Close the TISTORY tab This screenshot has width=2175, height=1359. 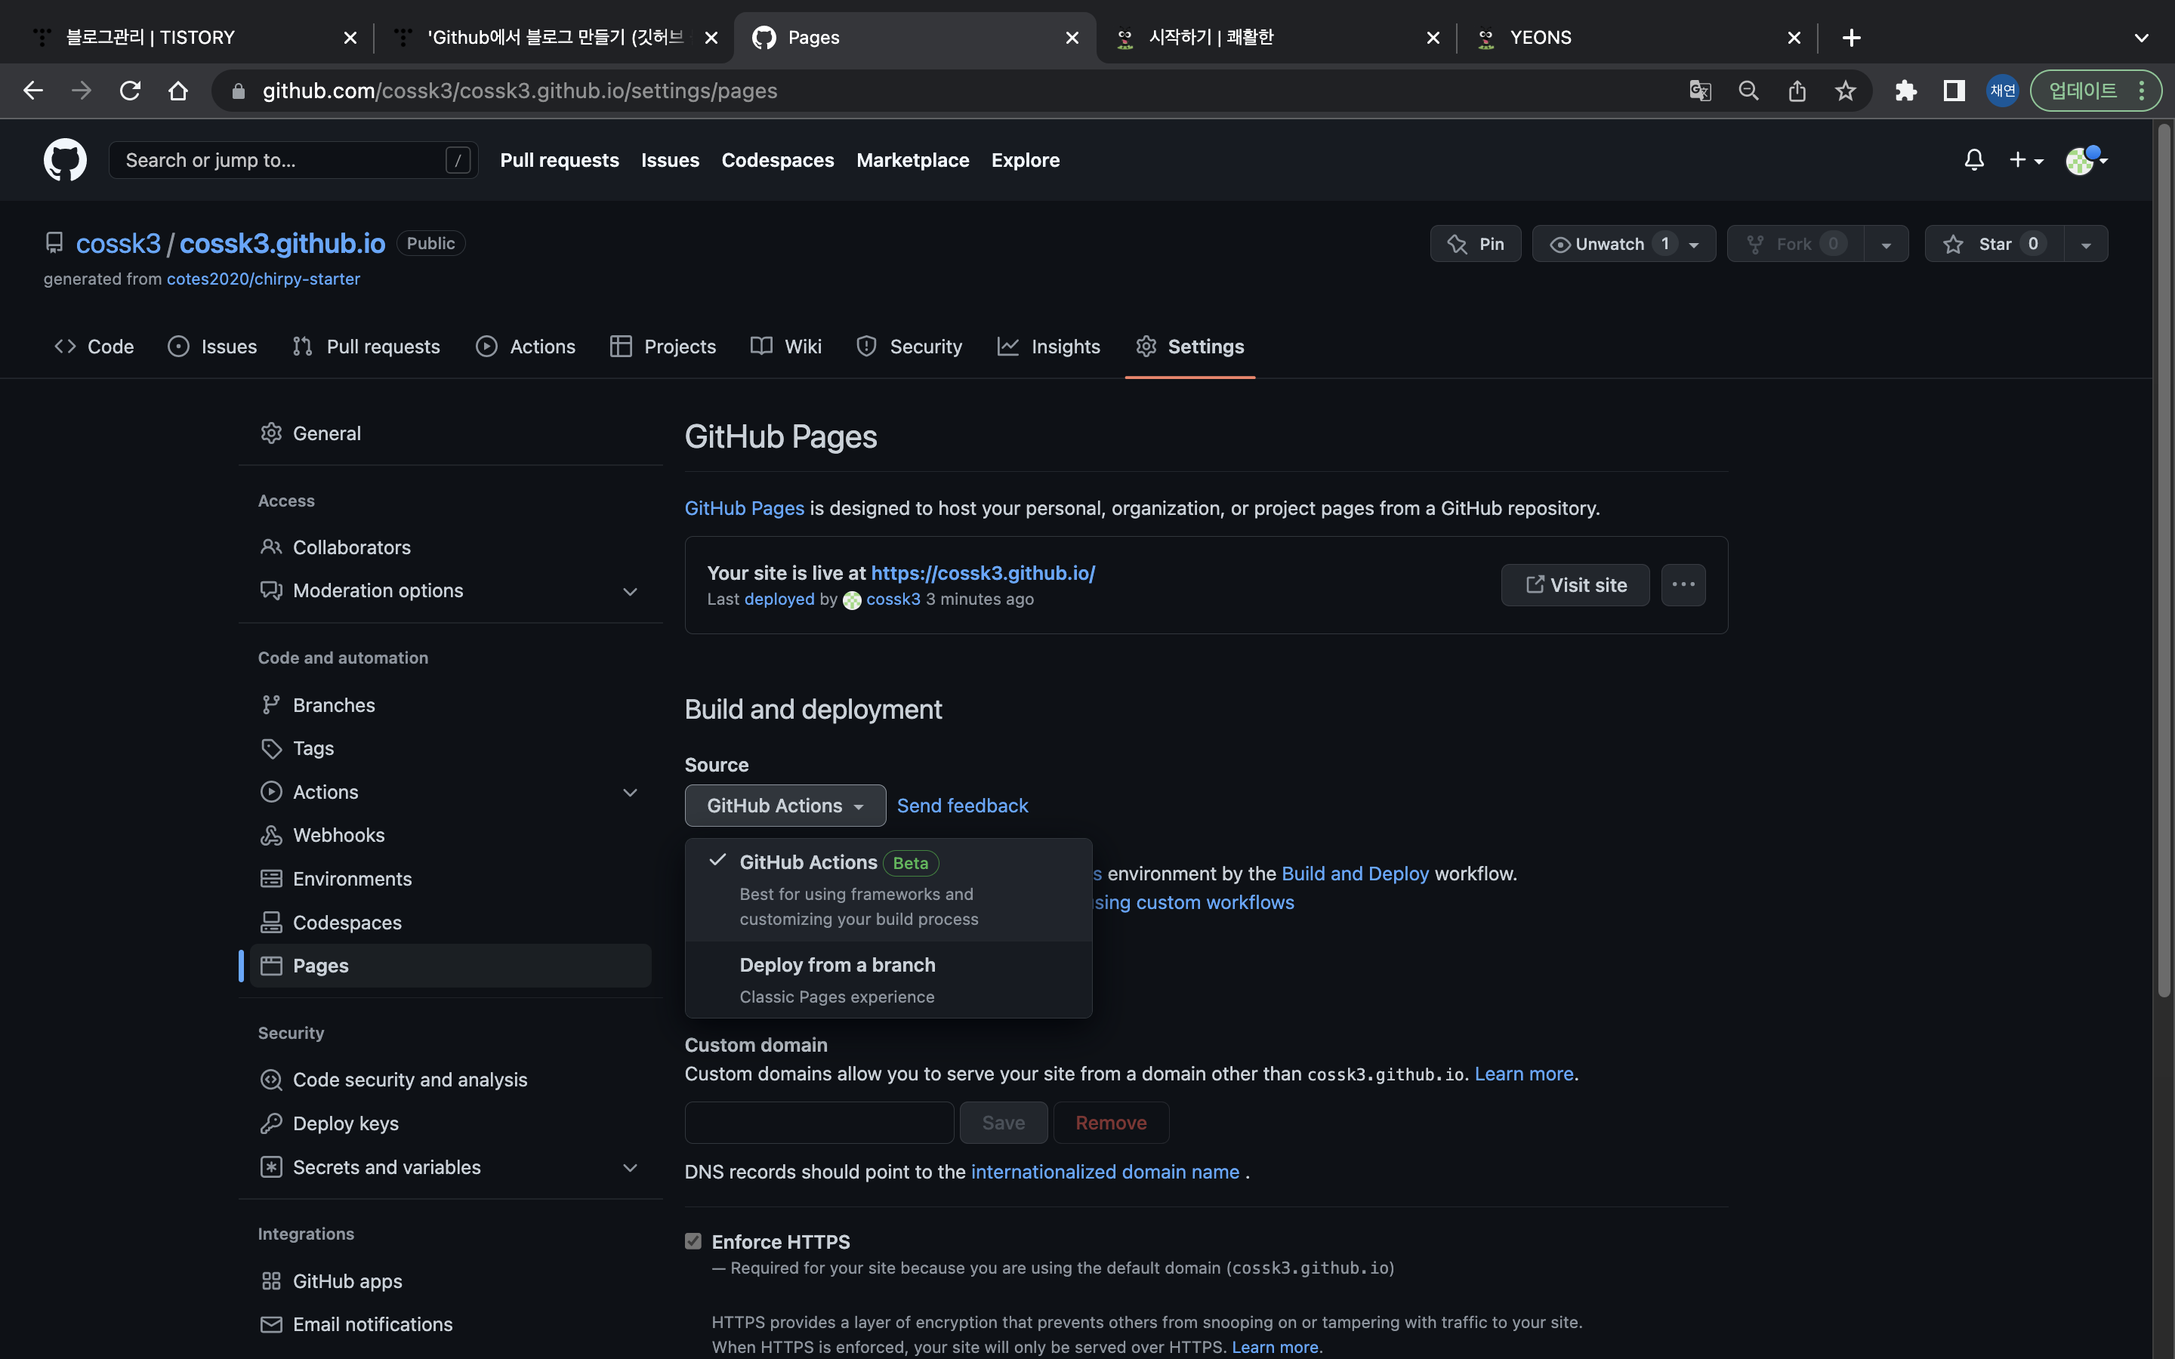click(x=350, y=38)
